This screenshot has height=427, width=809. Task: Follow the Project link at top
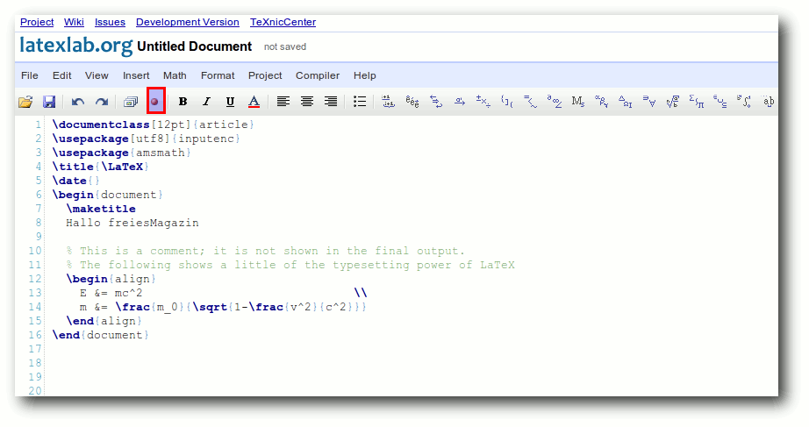coord(37,22)
